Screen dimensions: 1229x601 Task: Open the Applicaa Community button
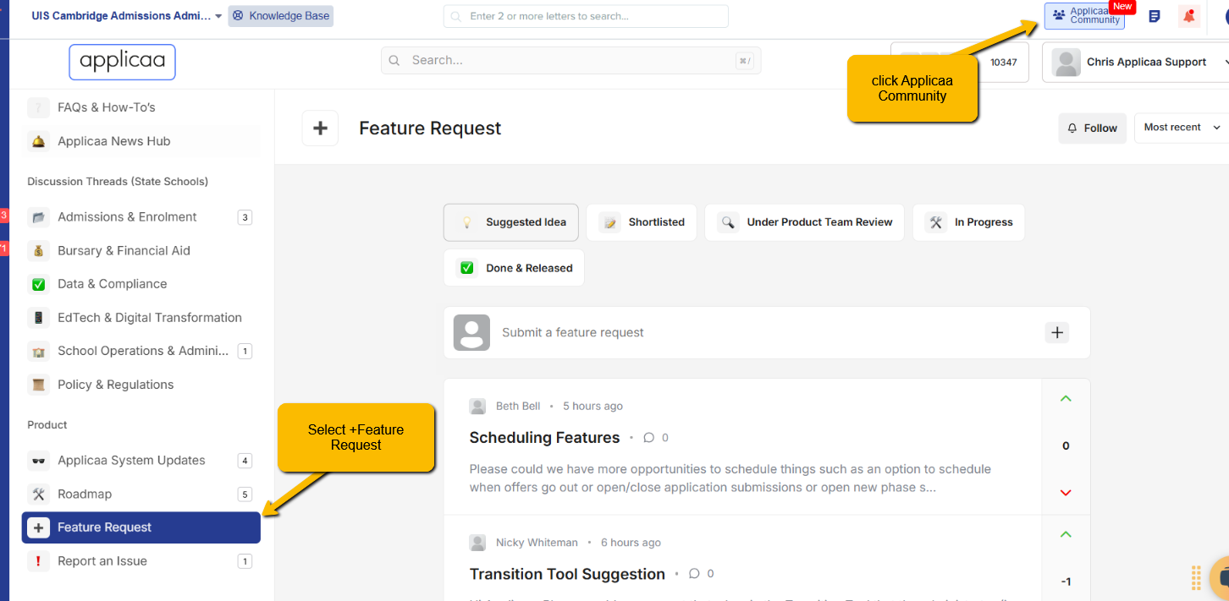1084,16
